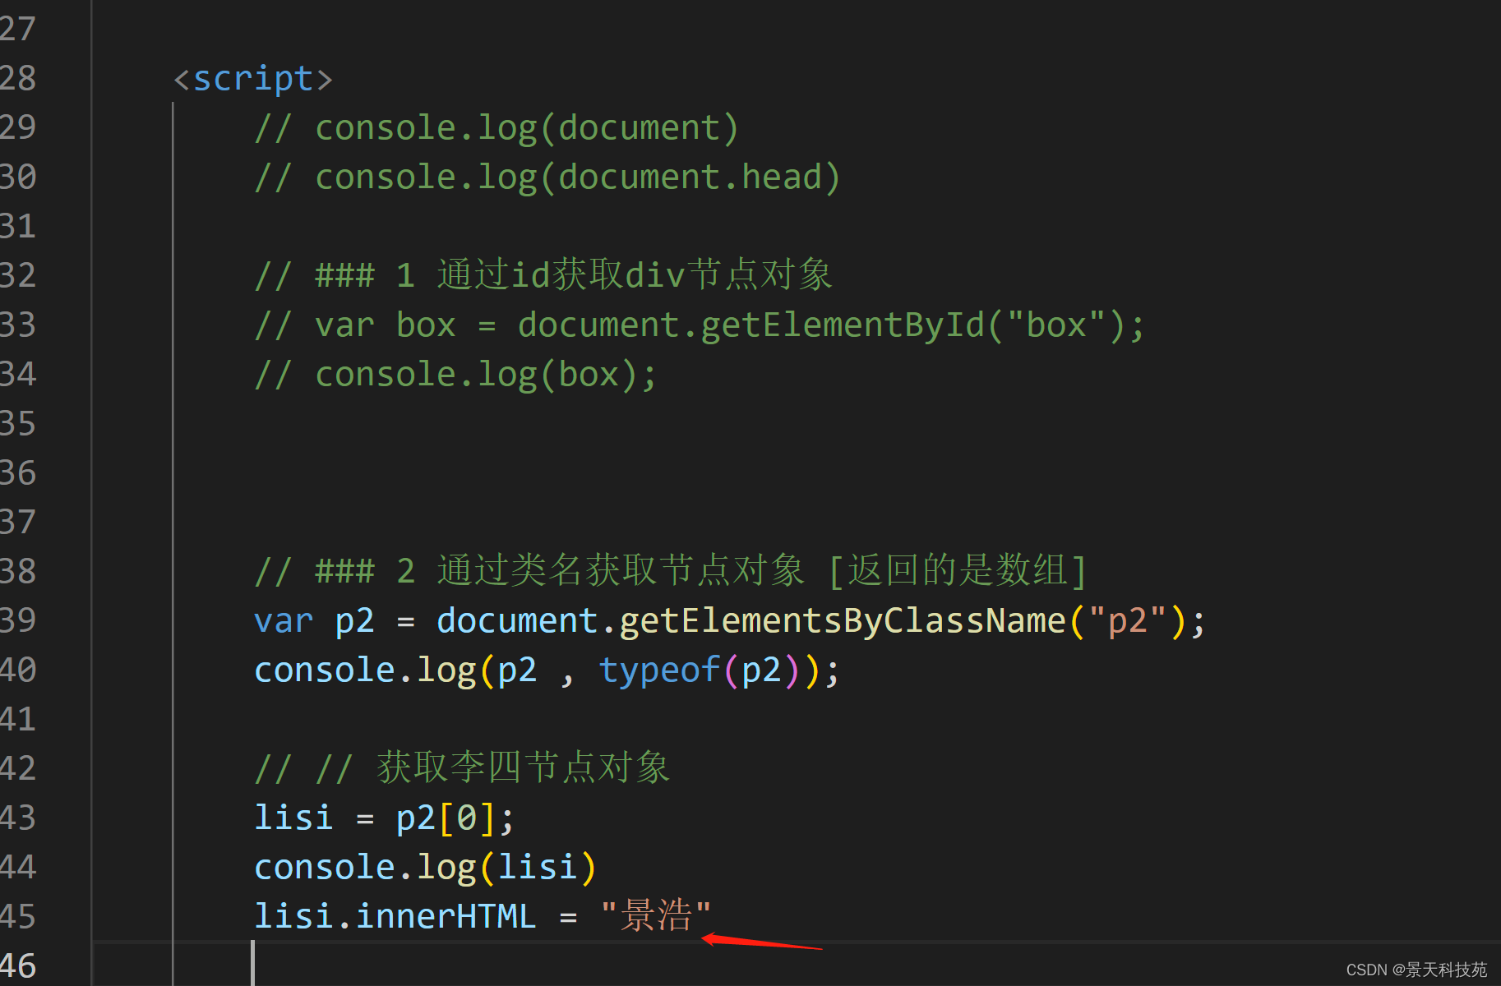Click the comment 'console.log(box);' on line 34
The height and width of the screenshot is (986, 1501).
[455, 375]
